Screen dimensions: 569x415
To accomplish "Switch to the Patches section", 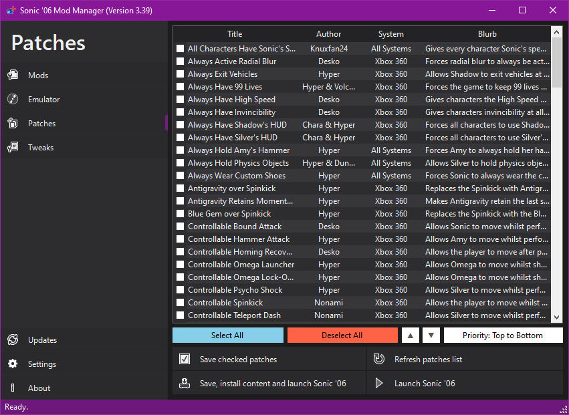I will point(41,124).
